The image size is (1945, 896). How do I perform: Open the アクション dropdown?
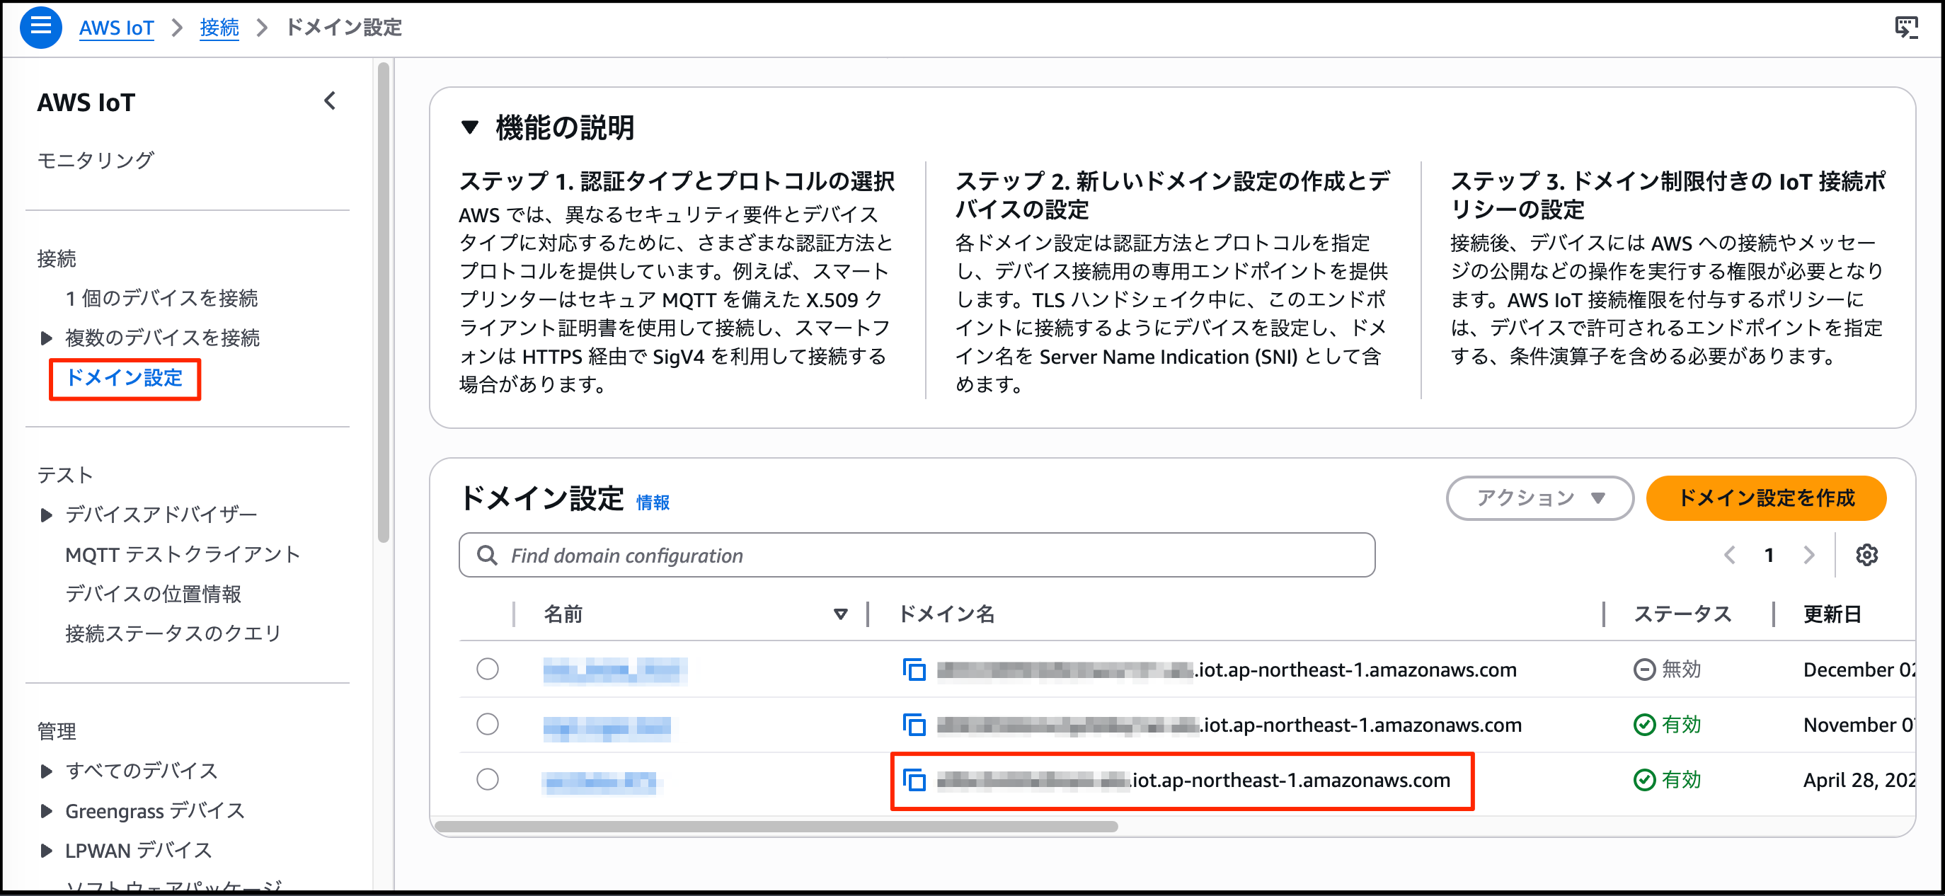(1539, 498)
